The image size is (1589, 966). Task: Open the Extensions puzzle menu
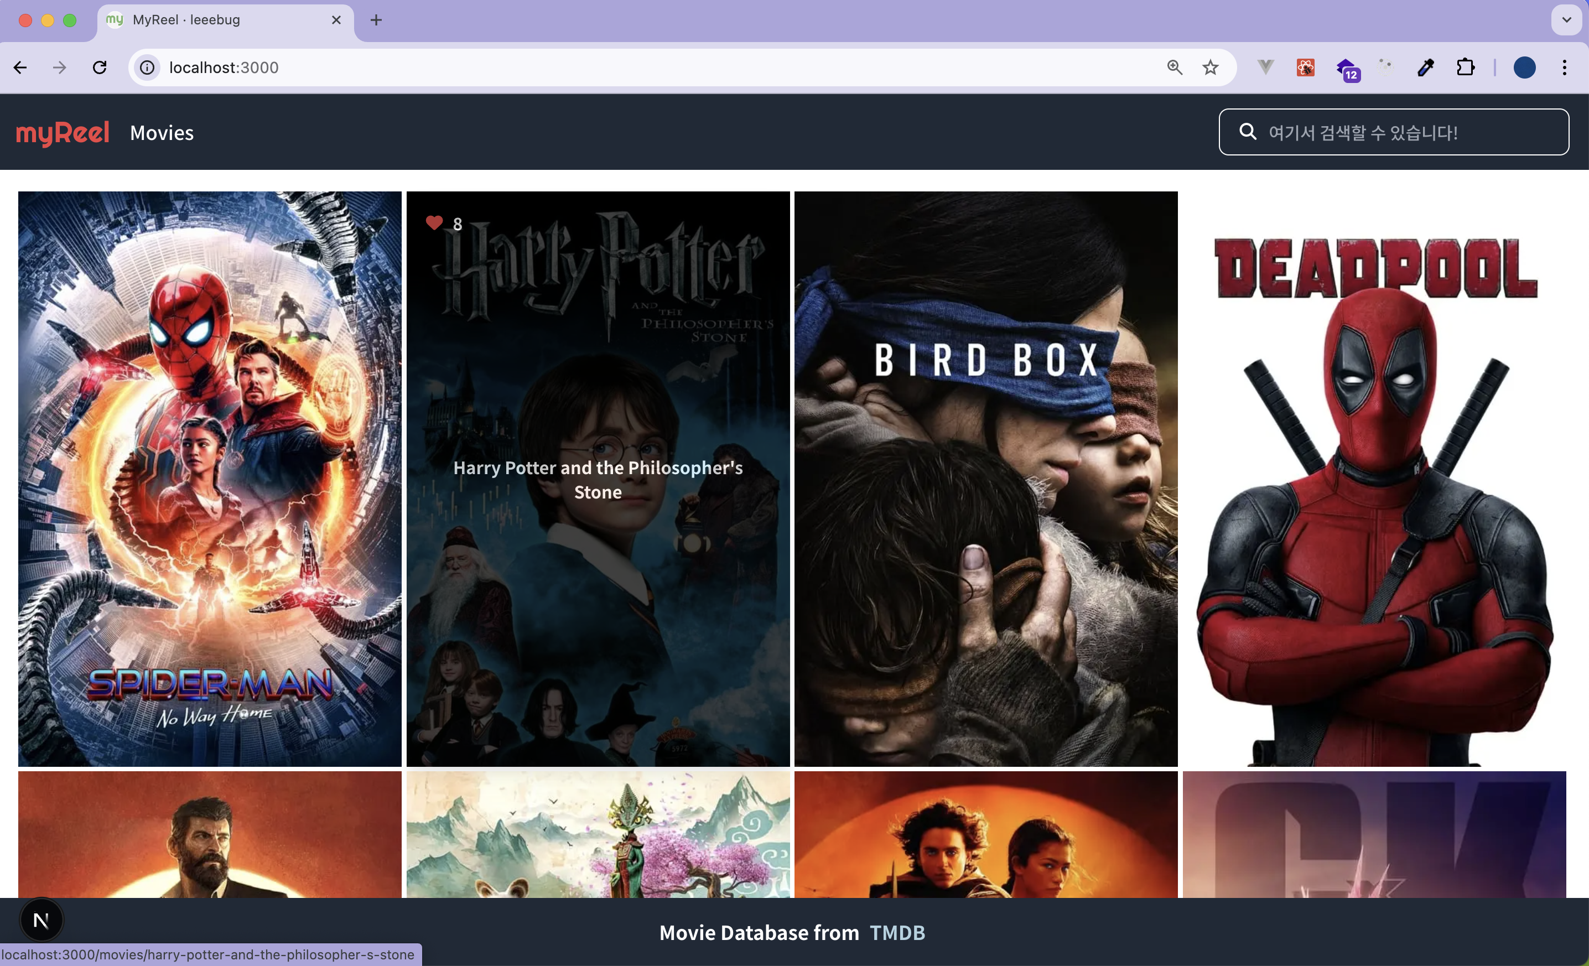[1465, 67]
